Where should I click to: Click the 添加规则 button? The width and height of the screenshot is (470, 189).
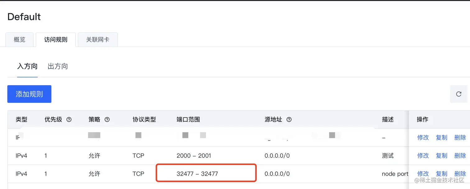click(29, 94)
